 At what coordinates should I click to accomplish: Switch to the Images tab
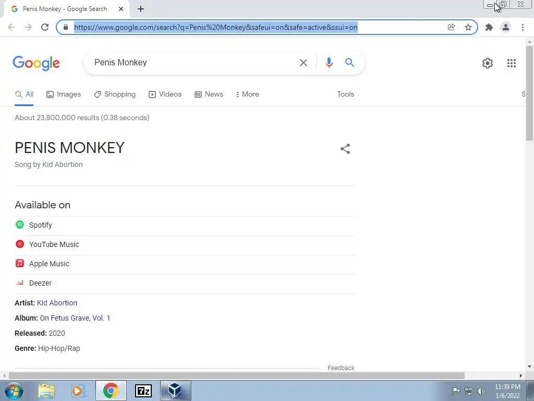point(64,95)
